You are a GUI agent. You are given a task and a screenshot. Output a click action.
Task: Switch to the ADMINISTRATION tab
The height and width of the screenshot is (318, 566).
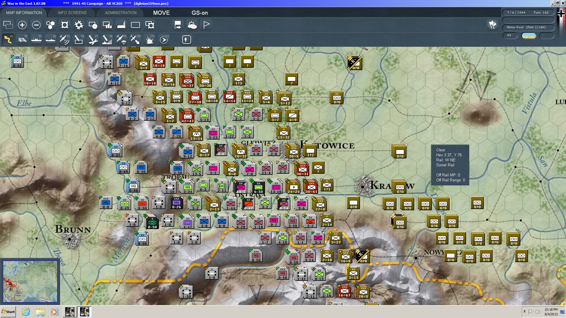121,13
